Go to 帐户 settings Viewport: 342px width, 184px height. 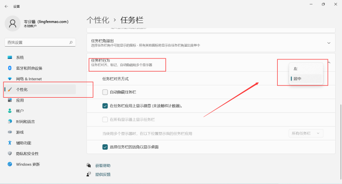pyautogui.click(x=40, y=111)
